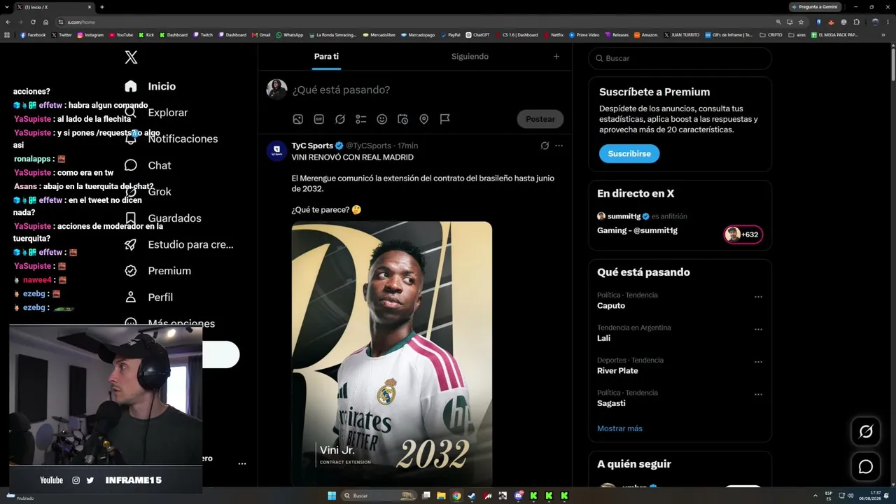Open the ChatGPT bookmark
Screen dimensions: 896x504
pyautogui.click(x=477, y=35)
